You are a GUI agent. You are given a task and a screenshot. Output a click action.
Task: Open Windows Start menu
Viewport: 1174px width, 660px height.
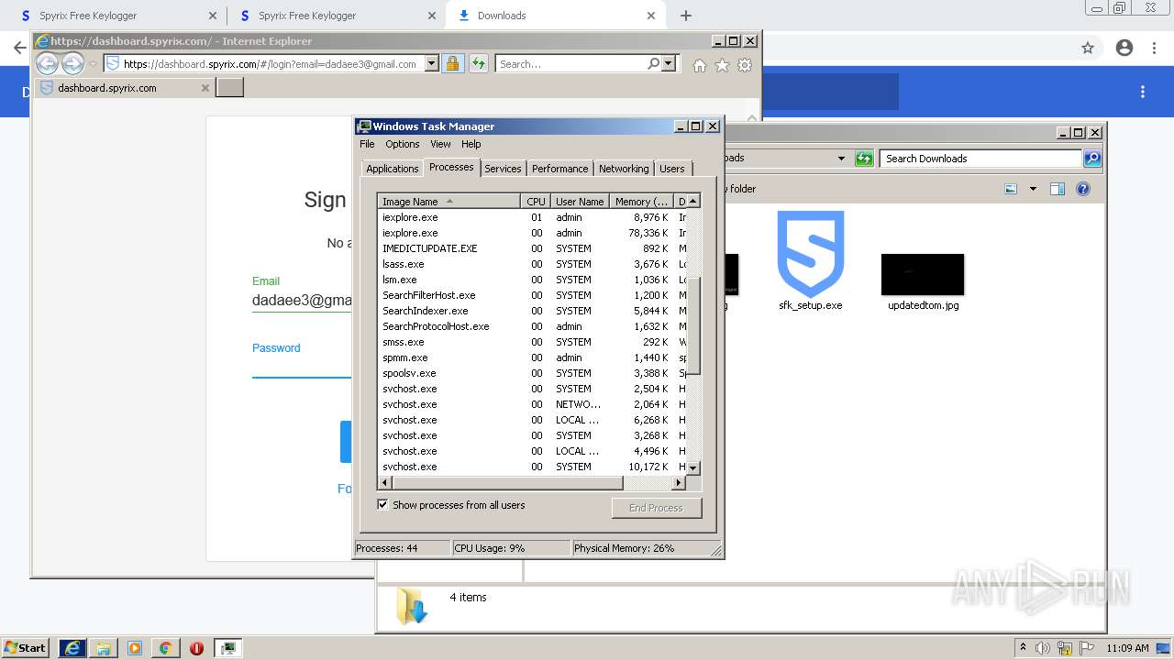point(26,647)
